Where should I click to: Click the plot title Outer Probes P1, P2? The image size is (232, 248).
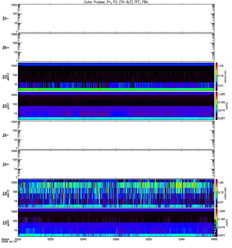coord(116,2)
